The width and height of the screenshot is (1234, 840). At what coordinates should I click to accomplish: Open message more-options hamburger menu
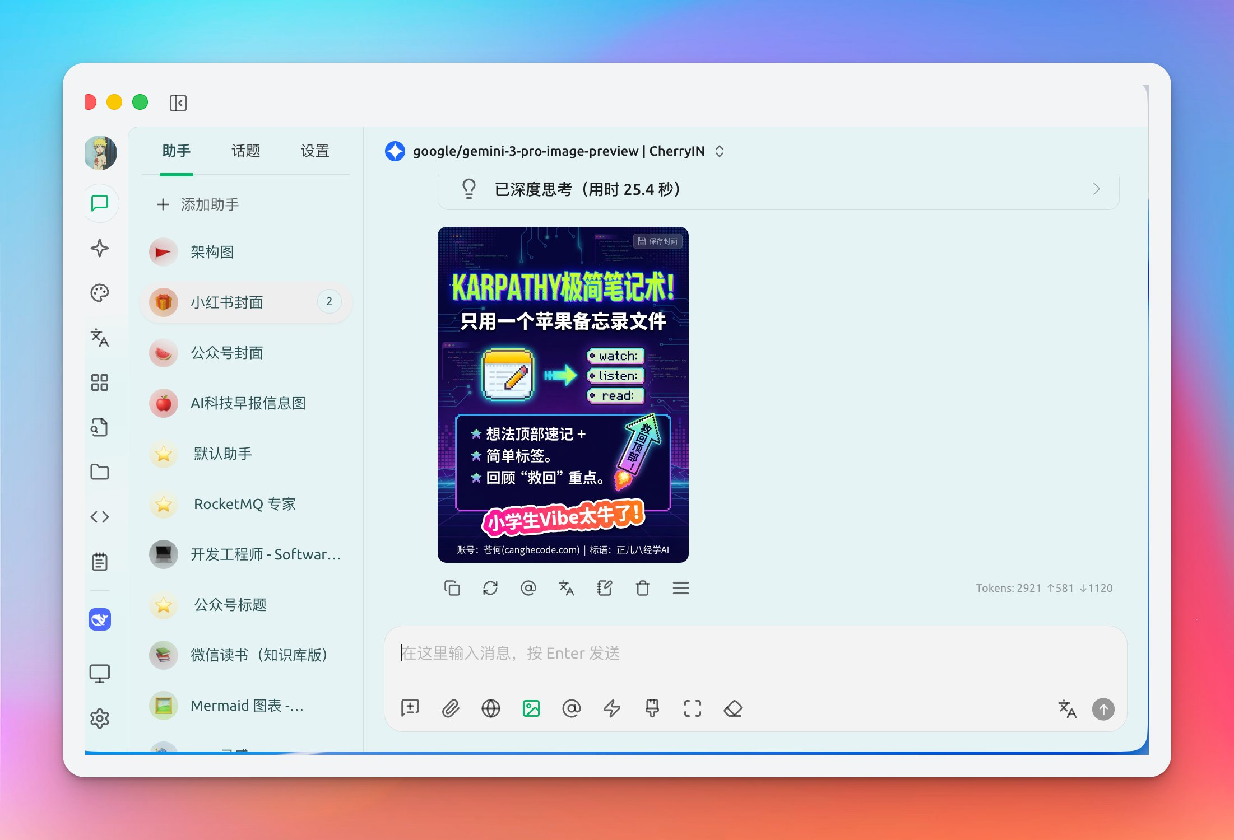coord(680,588)
